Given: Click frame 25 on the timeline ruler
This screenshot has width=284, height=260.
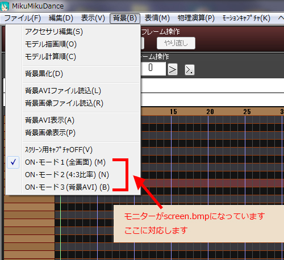Looking at the screenshot, I should pyautogui.click(x=247, y=112).
